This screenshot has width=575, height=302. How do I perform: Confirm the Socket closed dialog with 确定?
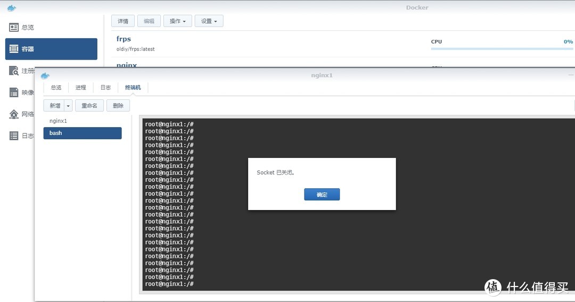tap(322, 195)
